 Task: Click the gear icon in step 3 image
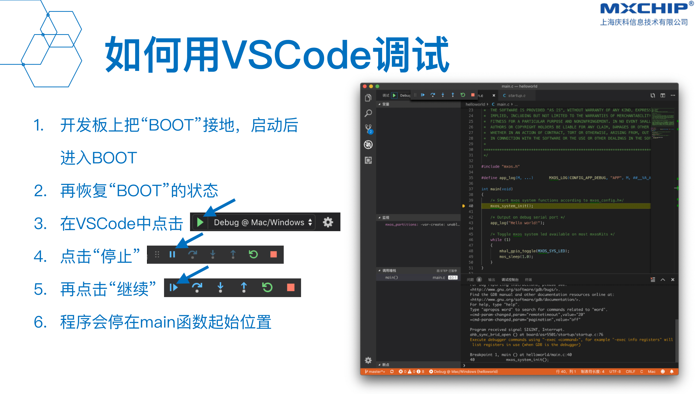[328, 222]
